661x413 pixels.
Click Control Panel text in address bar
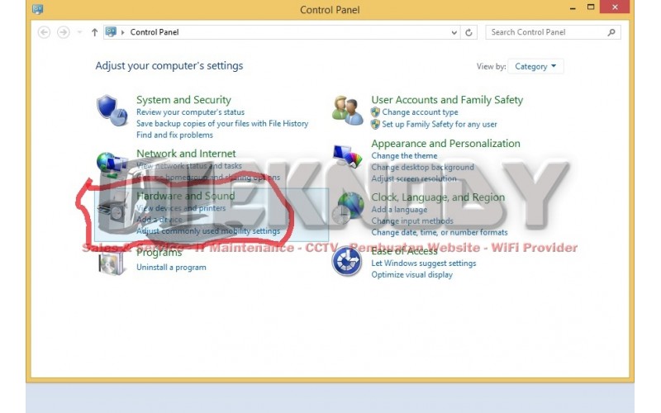click(155, 32)
